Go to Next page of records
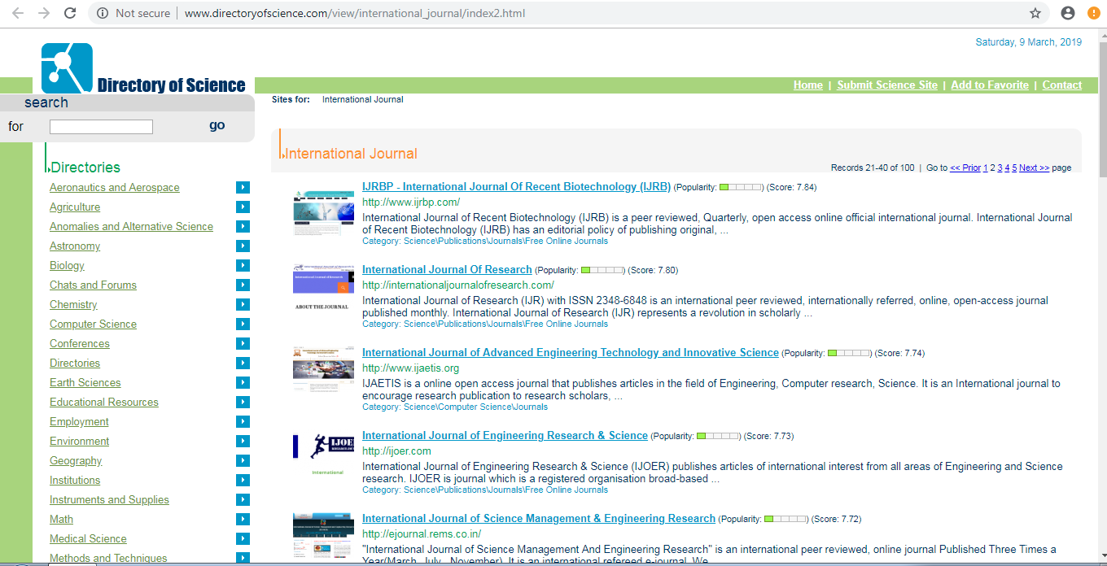Viewport: 1107px width, 566px height. click(x=1034, y=168)
